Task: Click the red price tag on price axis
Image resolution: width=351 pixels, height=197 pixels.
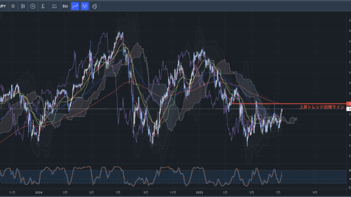Action: tap(349, 104)
